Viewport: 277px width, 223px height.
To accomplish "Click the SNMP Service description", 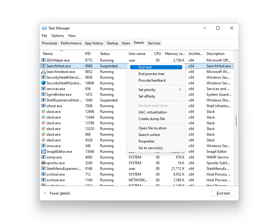I will pos(217,157).
